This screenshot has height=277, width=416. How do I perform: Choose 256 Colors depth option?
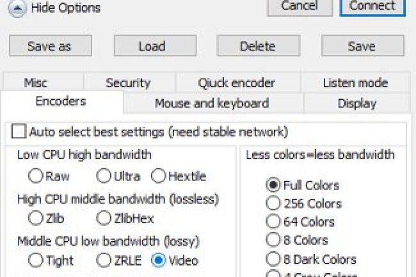coord(274,203)
